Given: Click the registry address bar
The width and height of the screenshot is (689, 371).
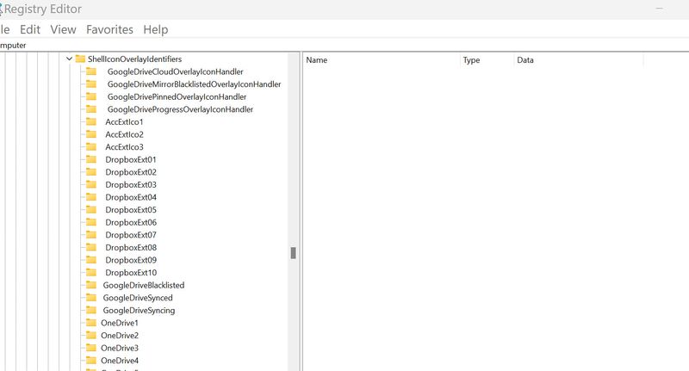Looking at the screenshot, I should pyautogui.click(x=344, y=46).
